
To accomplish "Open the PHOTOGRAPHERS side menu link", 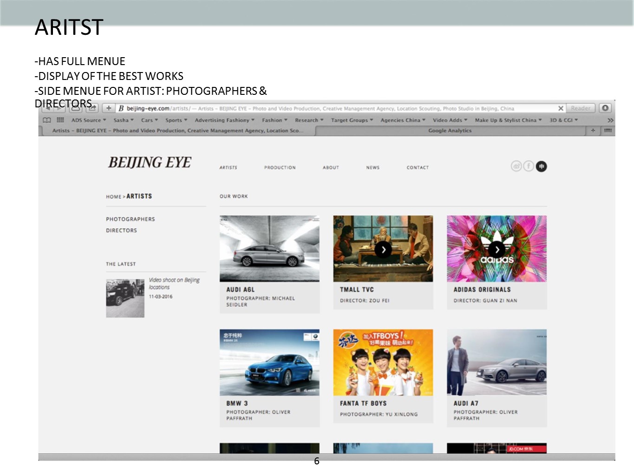I will 131,219.
